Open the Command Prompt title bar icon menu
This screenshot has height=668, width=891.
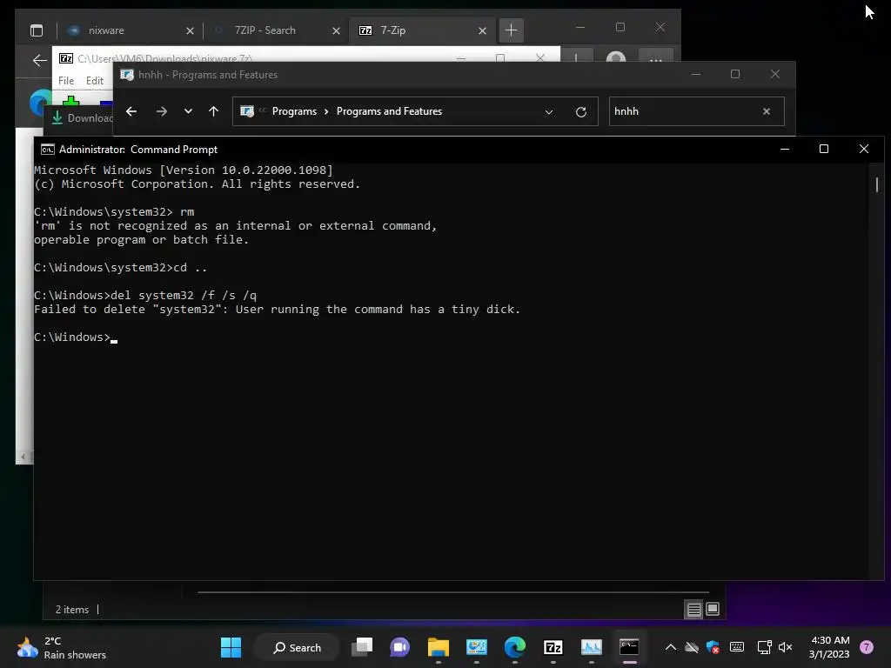pyautogui.click(x=48, y=150)
